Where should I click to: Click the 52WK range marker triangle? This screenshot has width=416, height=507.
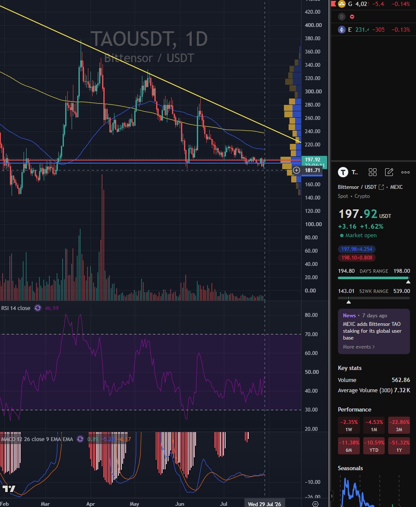pyautogui.click(x=348, y=302)
